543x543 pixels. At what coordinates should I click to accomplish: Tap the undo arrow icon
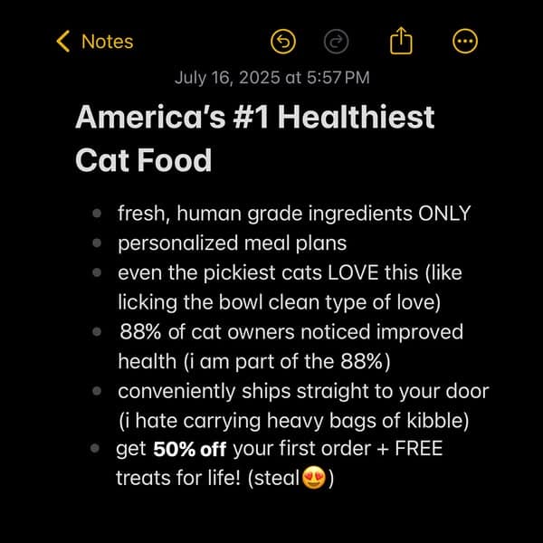[283, 42]
